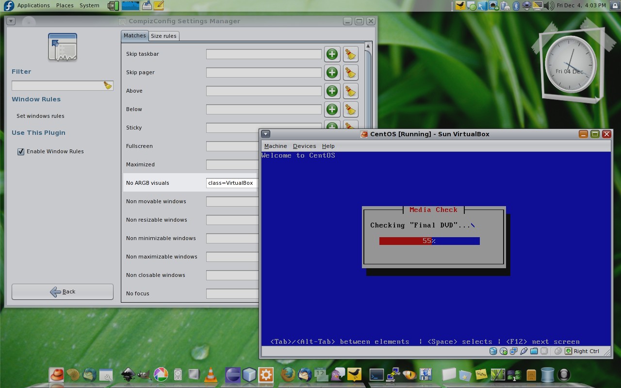Viewport: 621px width, 388px height.
Task: Click Non closable windows label
Action: [x=155, y=275]
